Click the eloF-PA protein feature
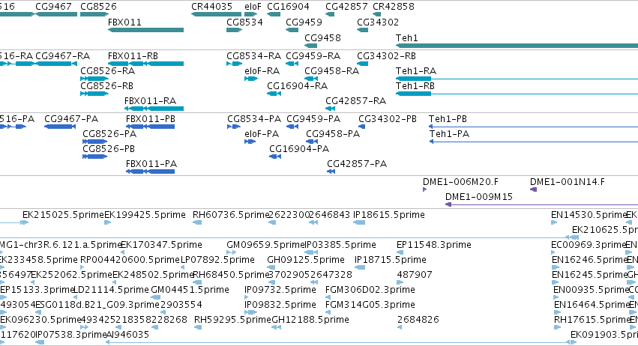638x346 pixels. tap(250, 142)
